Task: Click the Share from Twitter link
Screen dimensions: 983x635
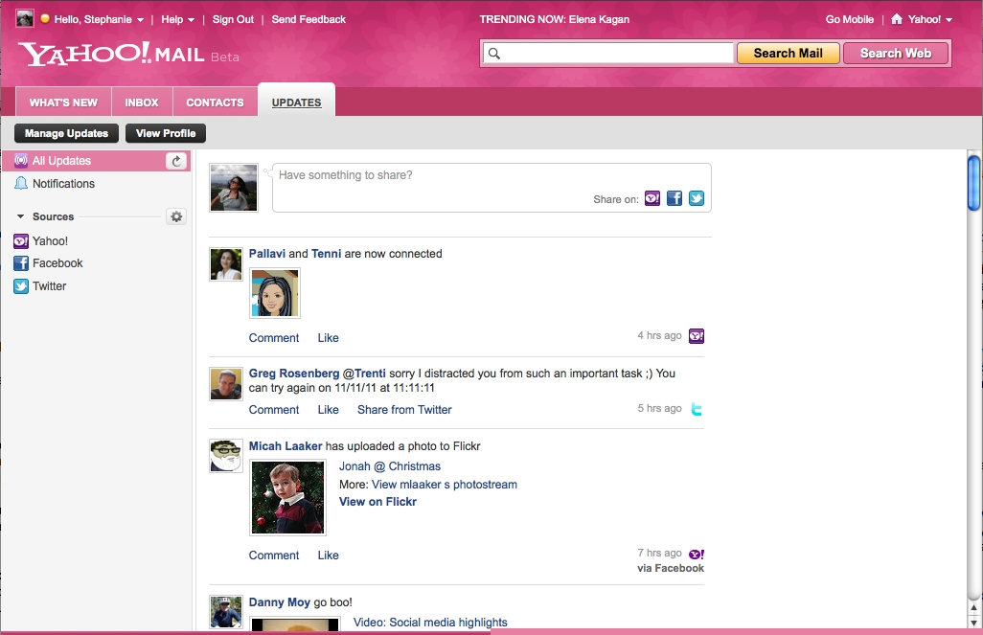Action: click(x=404, y=410)
